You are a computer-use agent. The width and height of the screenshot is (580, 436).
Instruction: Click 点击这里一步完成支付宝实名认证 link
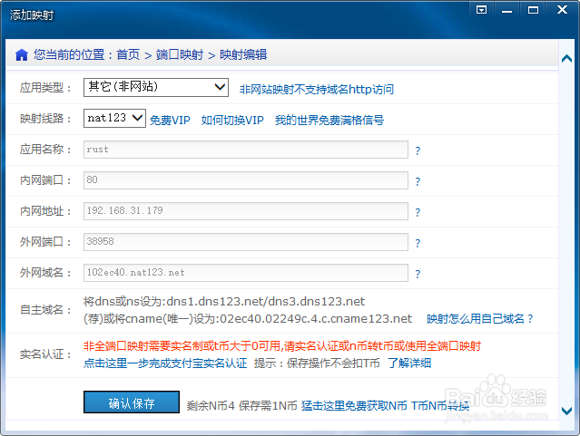(x=165, y=363)
